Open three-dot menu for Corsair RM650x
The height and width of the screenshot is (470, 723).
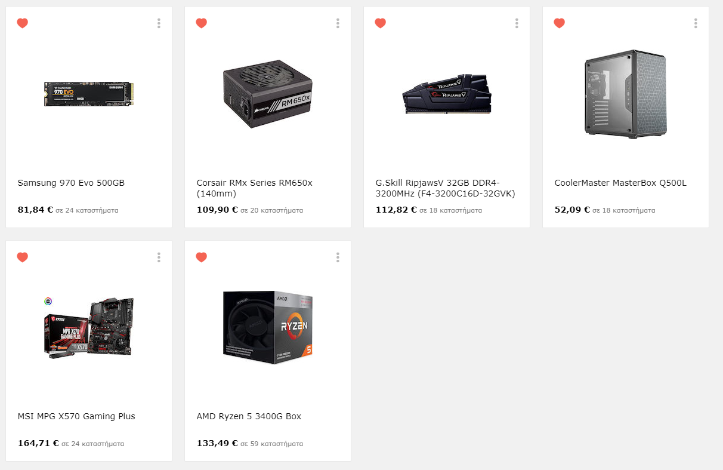point(338,23)
